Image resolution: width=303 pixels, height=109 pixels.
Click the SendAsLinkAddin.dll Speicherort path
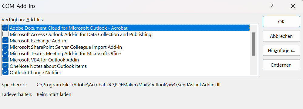point(129,84)
